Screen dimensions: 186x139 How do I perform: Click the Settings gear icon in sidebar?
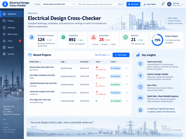[x=4, y=54]
